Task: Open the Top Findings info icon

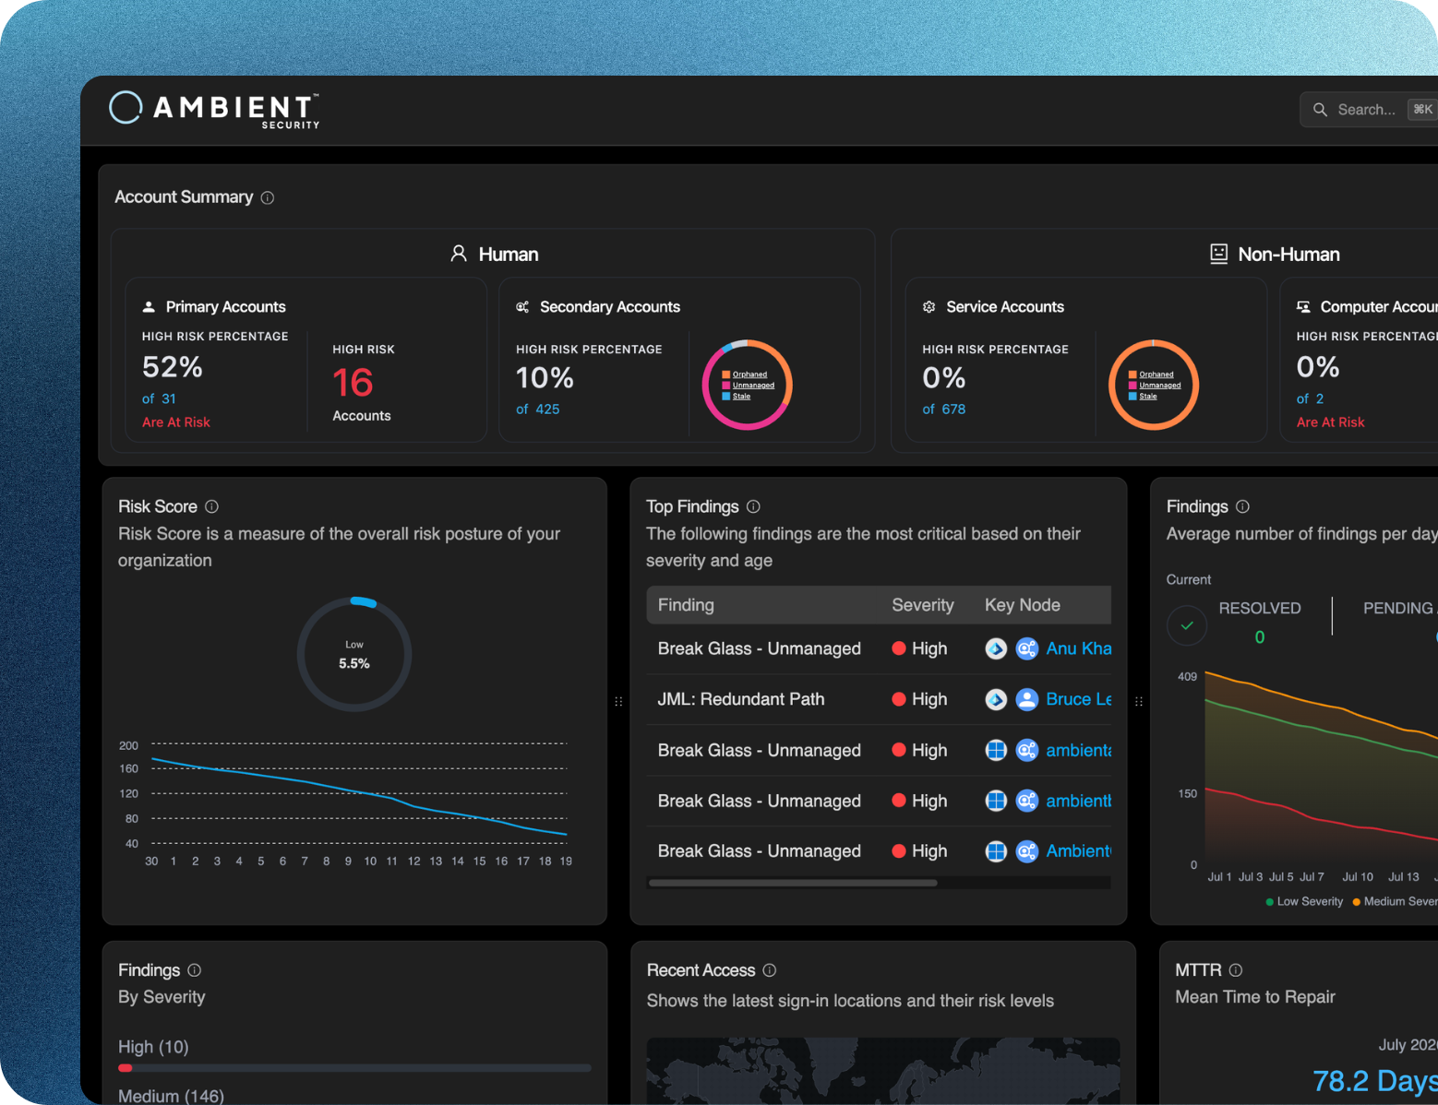Action: 753,506
